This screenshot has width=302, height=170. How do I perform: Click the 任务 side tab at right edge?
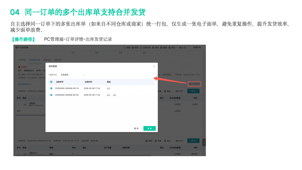pos(204,143)
